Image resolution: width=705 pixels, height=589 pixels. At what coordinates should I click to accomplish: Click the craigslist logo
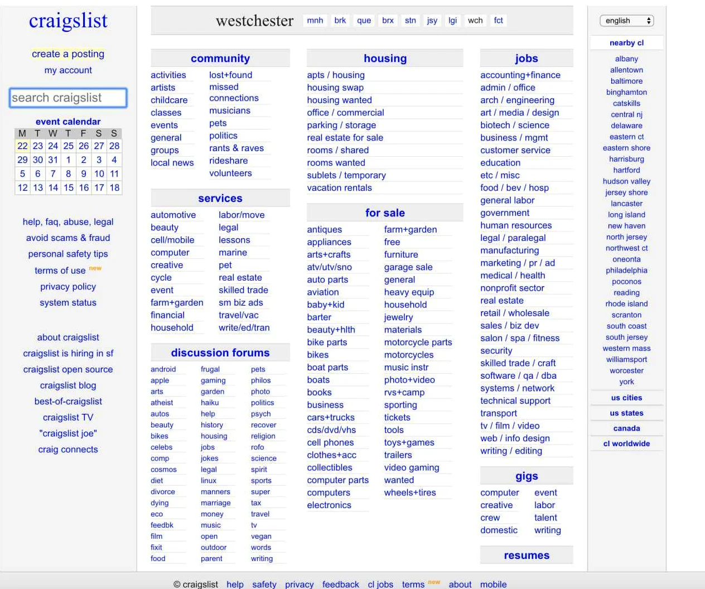click(68, 21)
